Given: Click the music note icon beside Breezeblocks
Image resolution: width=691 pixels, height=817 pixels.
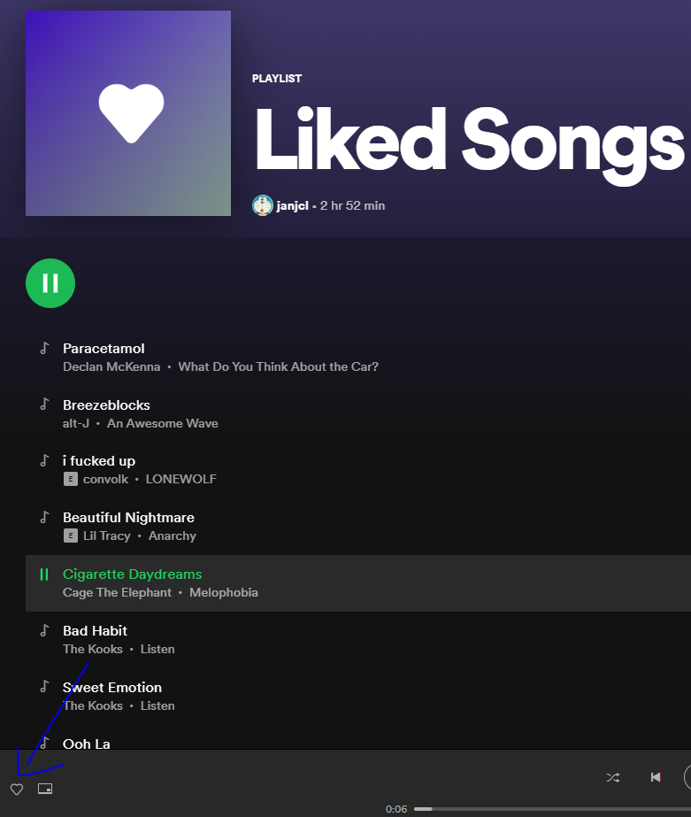Looking at the screenshot, I should point(45,405).
